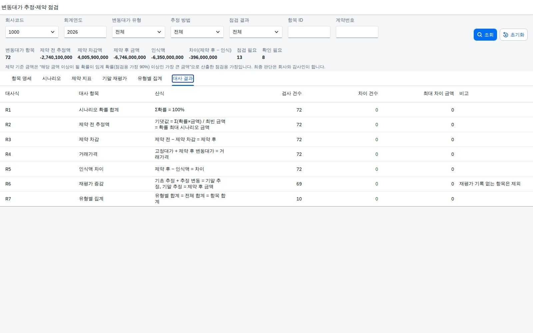This screenshot has width=533, height=333.
Task: Click the 비고 column header
Action: 464,94
